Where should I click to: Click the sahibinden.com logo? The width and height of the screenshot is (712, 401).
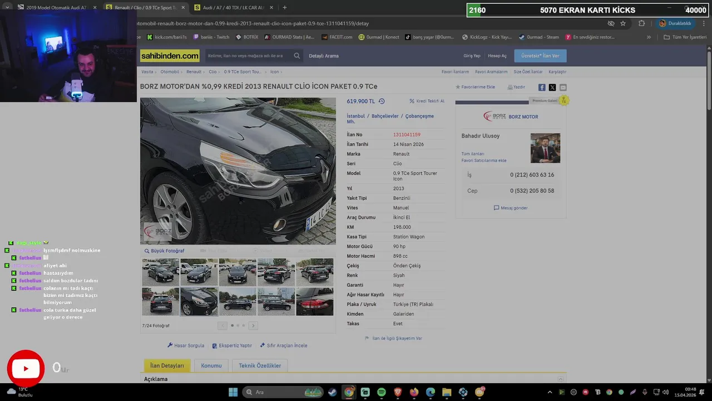pos(170,56)
